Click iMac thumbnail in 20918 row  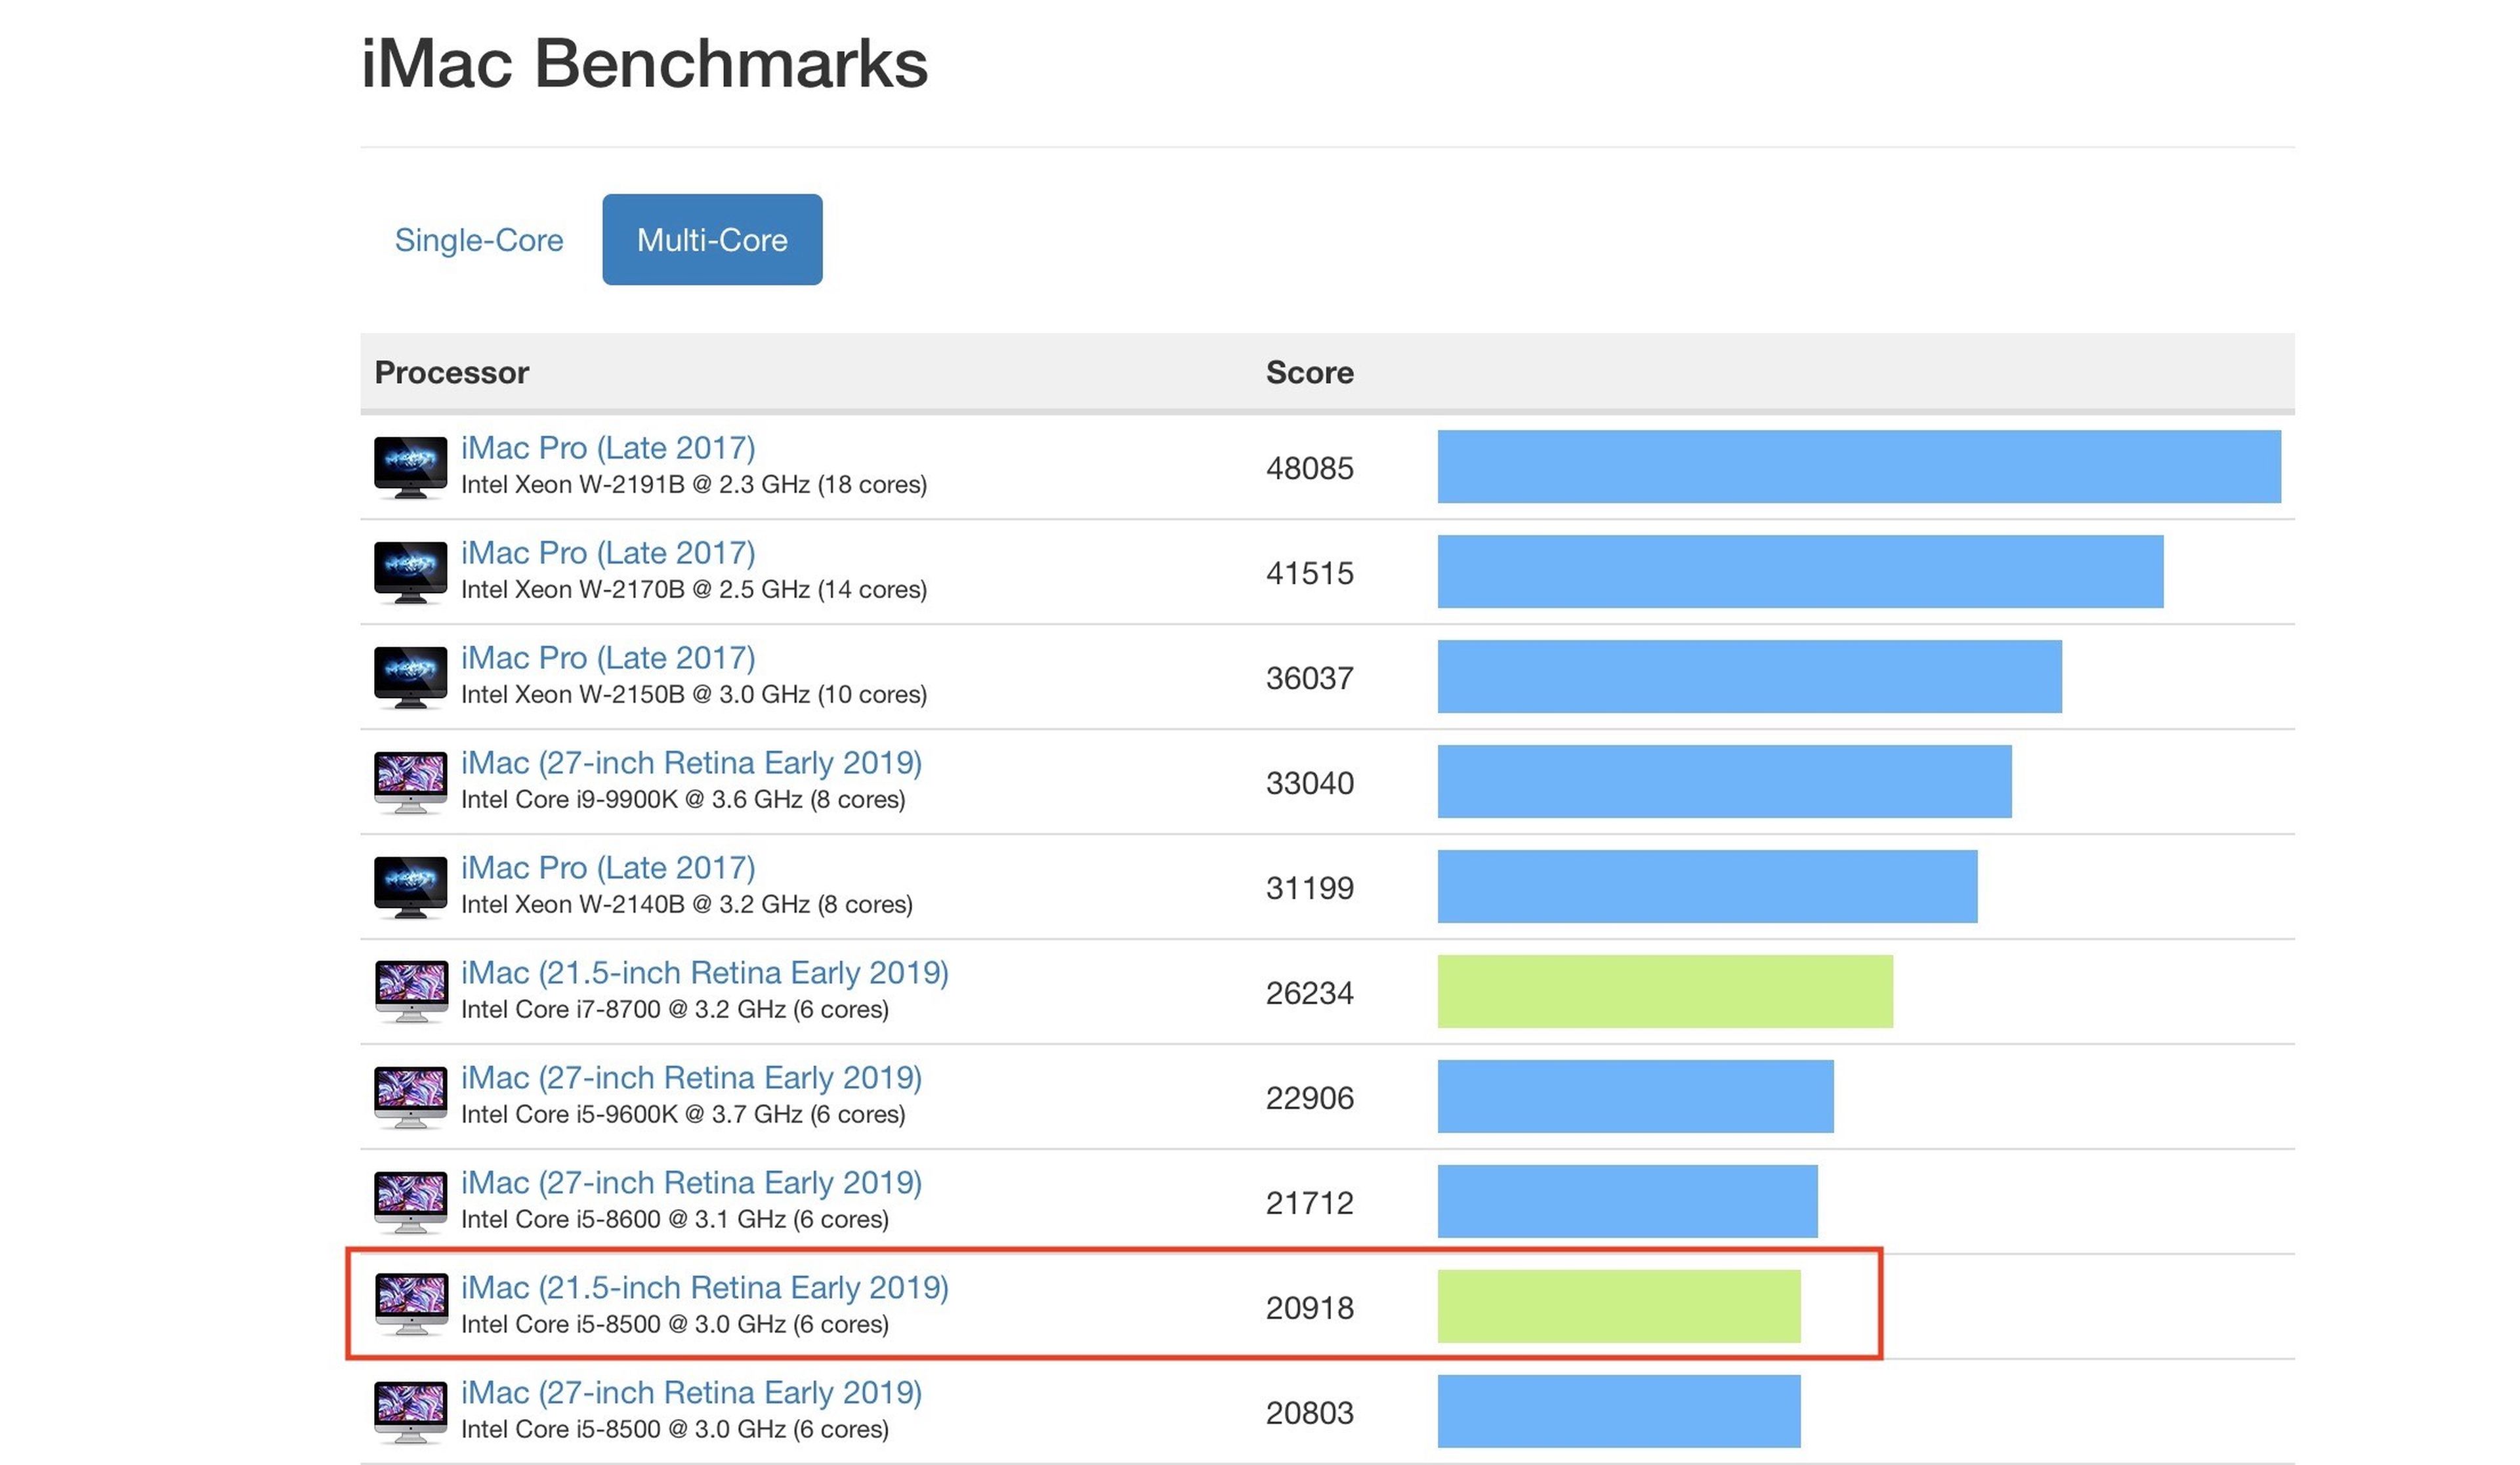[x=410, y=1304]
